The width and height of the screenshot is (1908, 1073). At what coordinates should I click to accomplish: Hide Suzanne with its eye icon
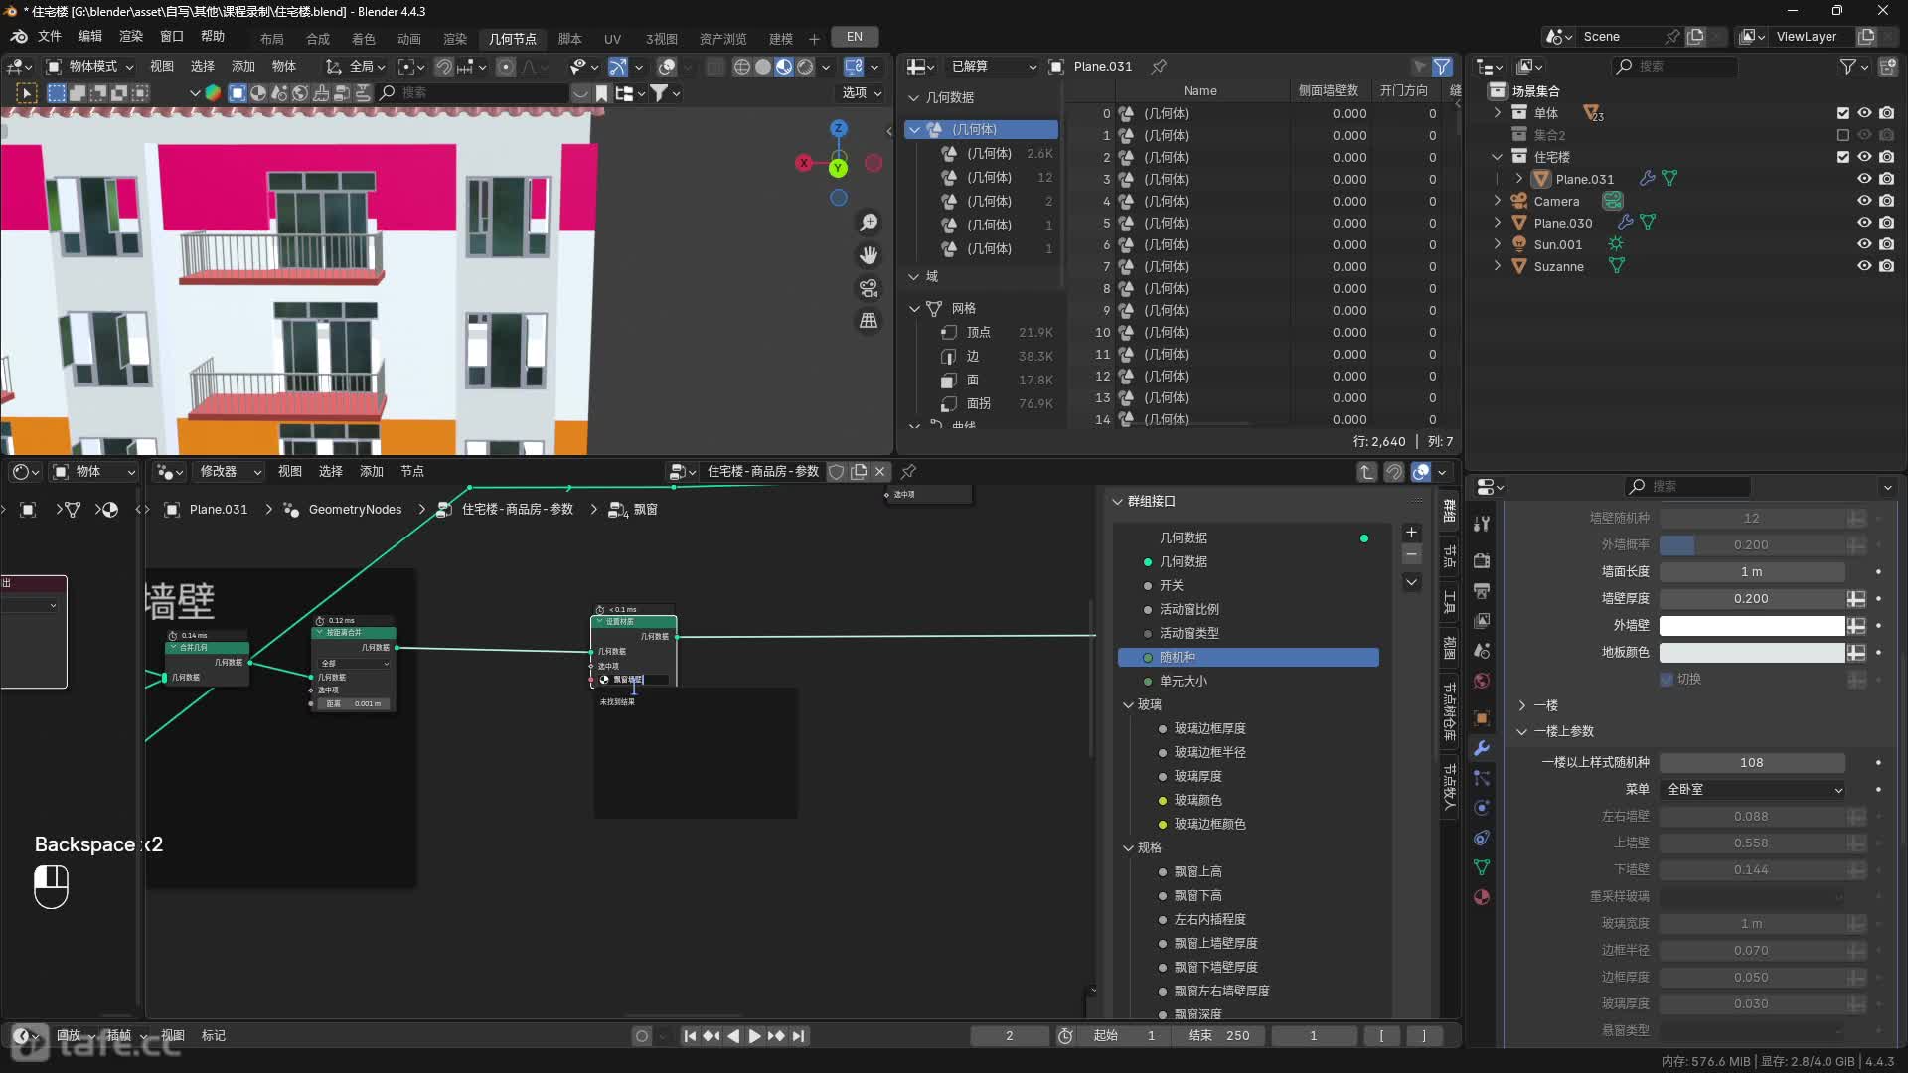tap(1864, 266)
